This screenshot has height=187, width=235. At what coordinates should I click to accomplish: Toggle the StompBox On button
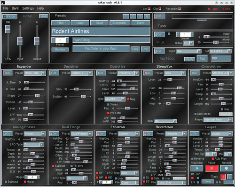coord(148,73)
